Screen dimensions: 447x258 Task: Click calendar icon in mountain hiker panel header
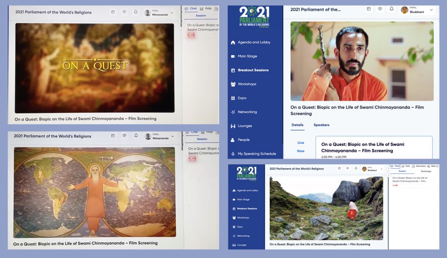point(339,168)
